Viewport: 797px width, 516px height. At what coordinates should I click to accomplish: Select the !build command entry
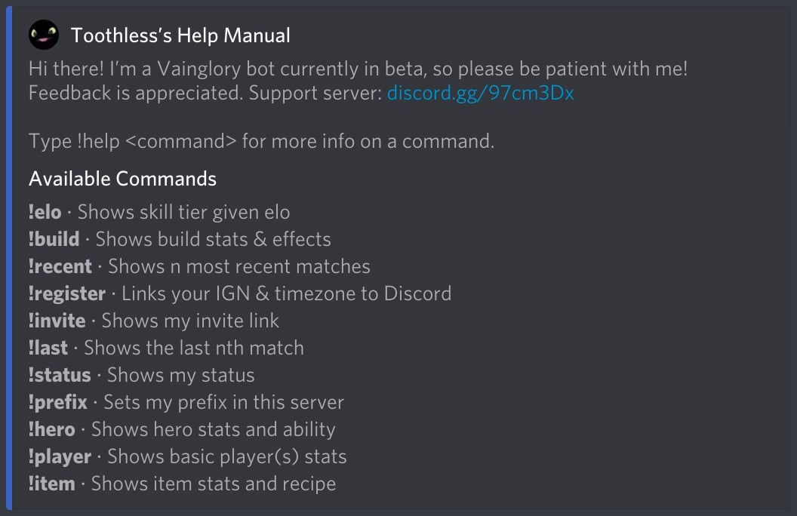(52, 239)
